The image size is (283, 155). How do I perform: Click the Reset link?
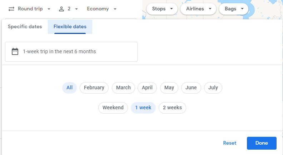point(229,143)
